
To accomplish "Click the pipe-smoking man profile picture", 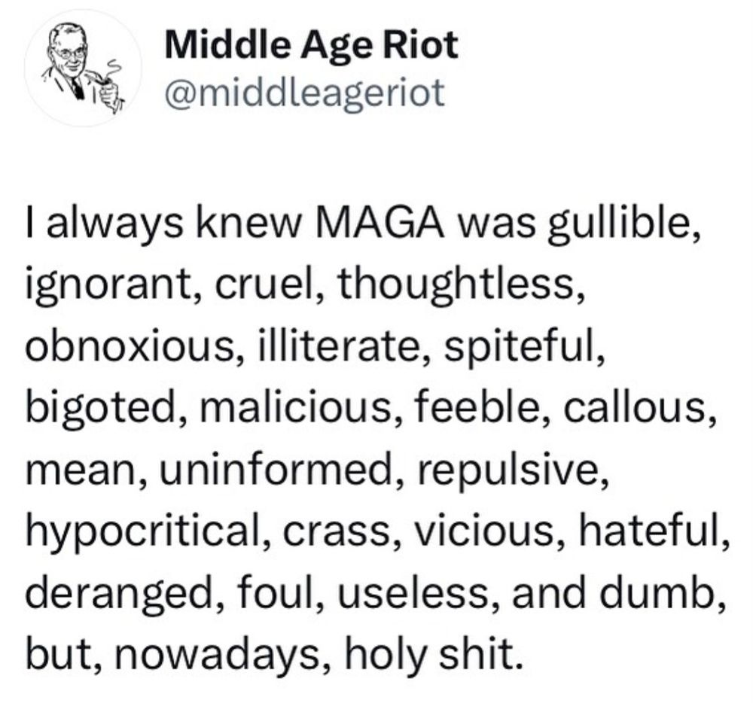I will coord(83,68).
